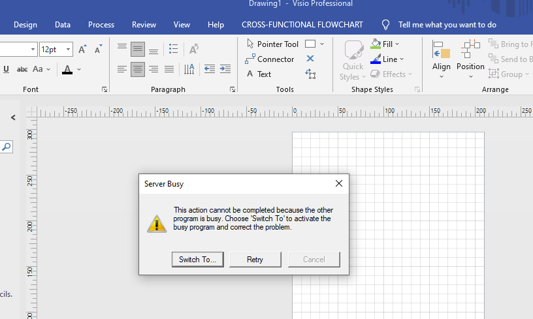Open the Position dropdown
This screenshot has width=533, height=319.
tap(470, 59)
